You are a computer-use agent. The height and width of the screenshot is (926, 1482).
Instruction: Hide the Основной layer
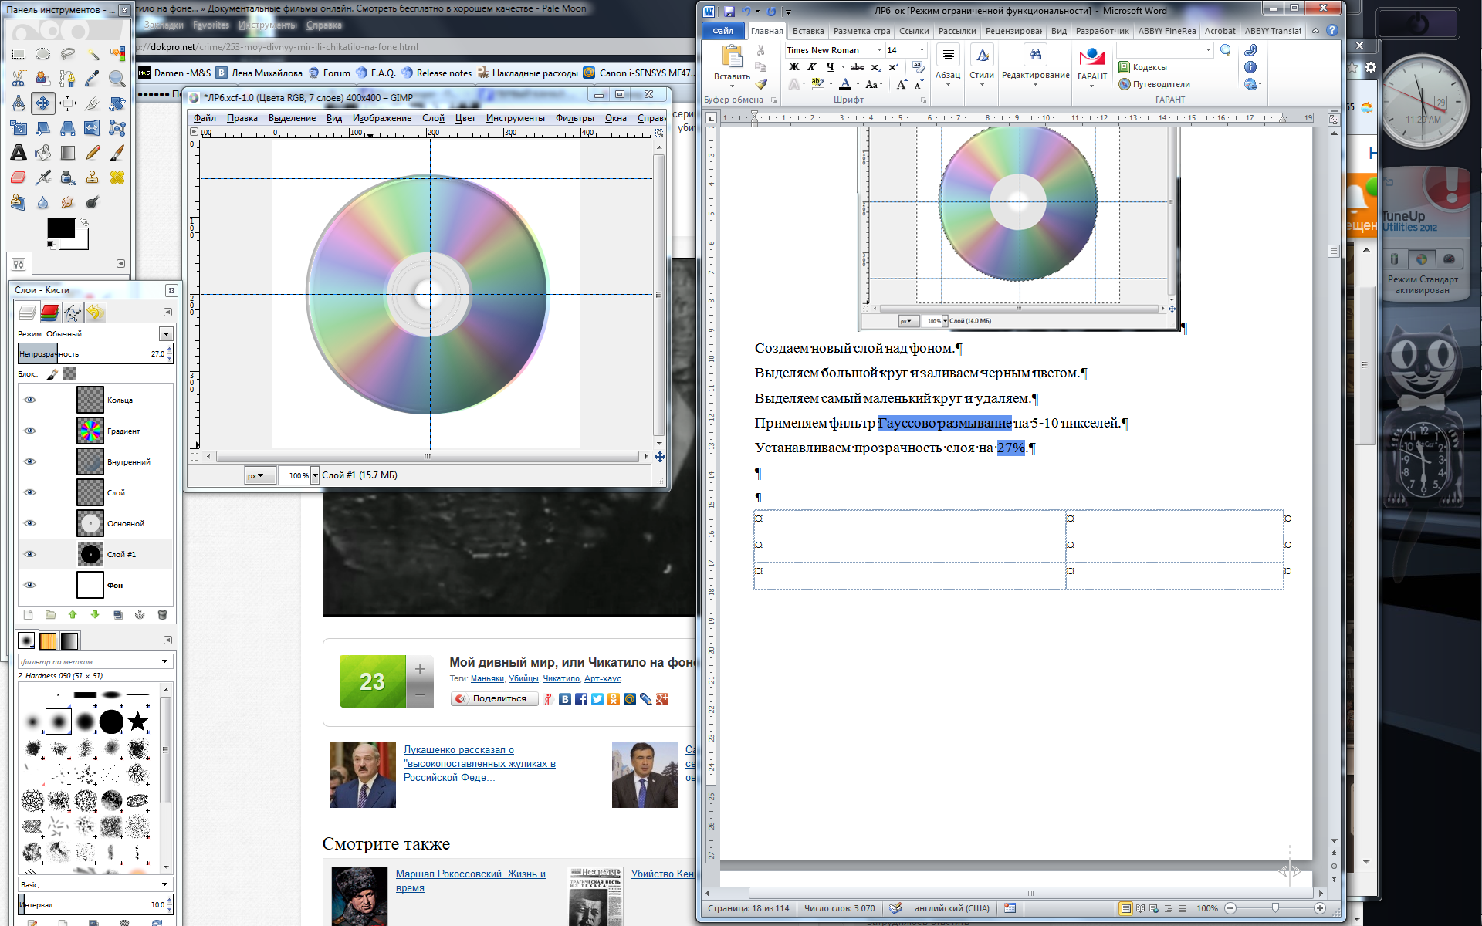(x=30, y=523)
